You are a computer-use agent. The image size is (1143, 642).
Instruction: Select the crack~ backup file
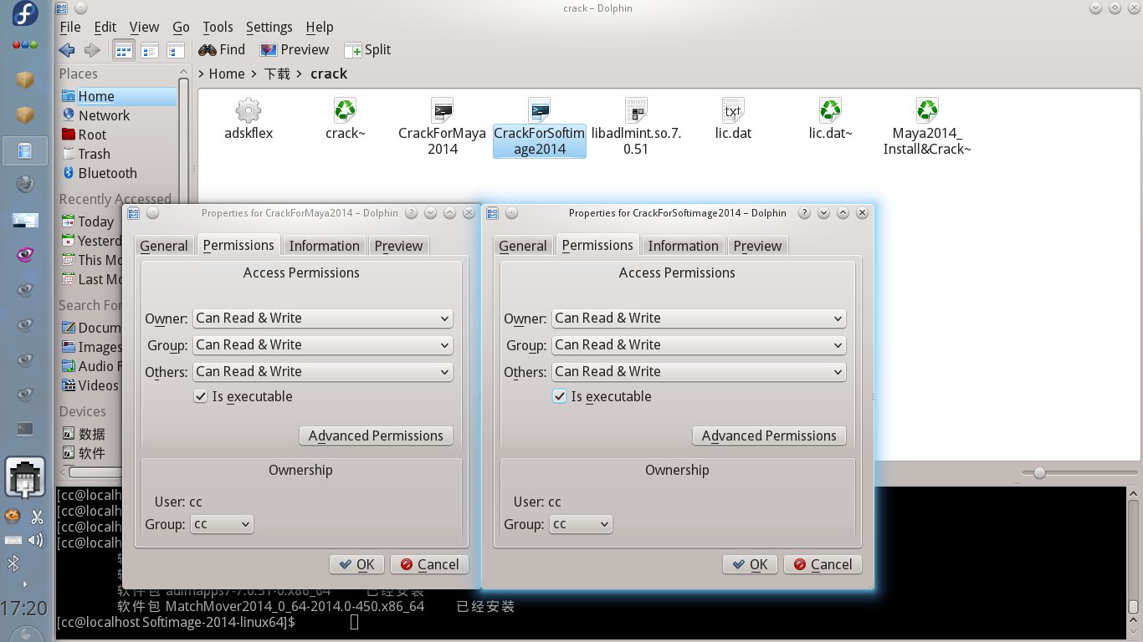point(345,119)
